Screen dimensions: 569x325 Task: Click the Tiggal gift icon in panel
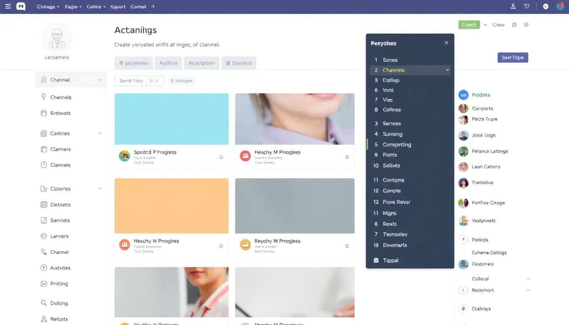click(x=376, y=260)
